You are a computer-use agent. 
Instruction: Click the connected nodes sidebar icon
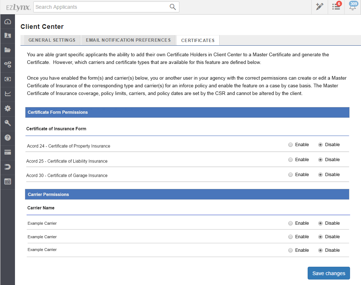(x=8, y=64)
